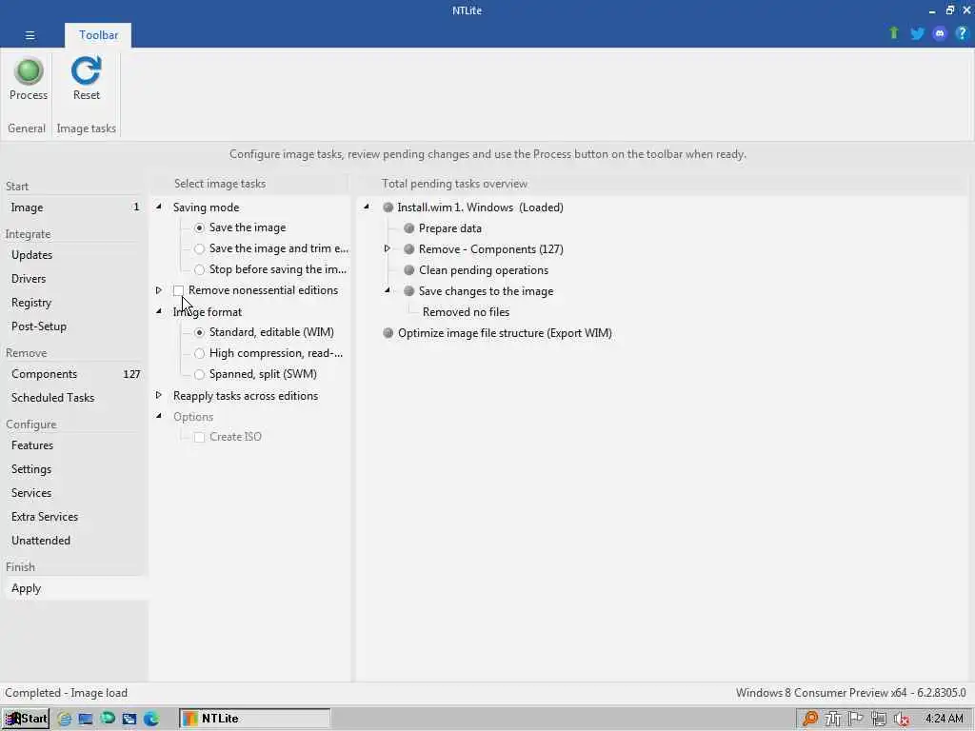This screenshot has width=975, height=731.
Task: Click the Clean pending operations status circle
Action: point(409,270)
